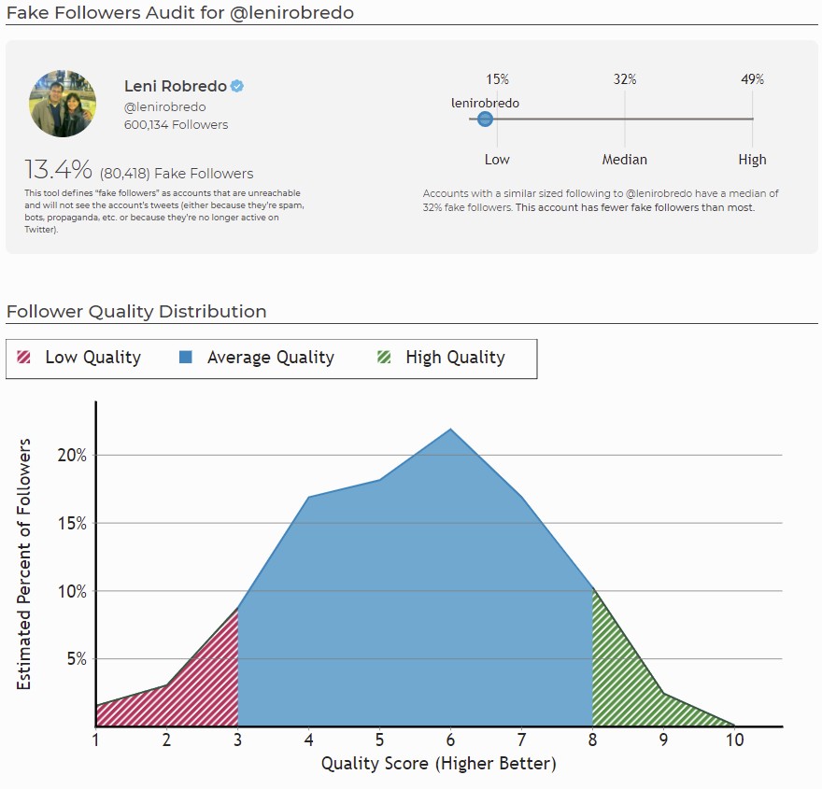
Task: Click the 13.4% fake followers figure
Action: pyautogui.click(x=58, y=169)
